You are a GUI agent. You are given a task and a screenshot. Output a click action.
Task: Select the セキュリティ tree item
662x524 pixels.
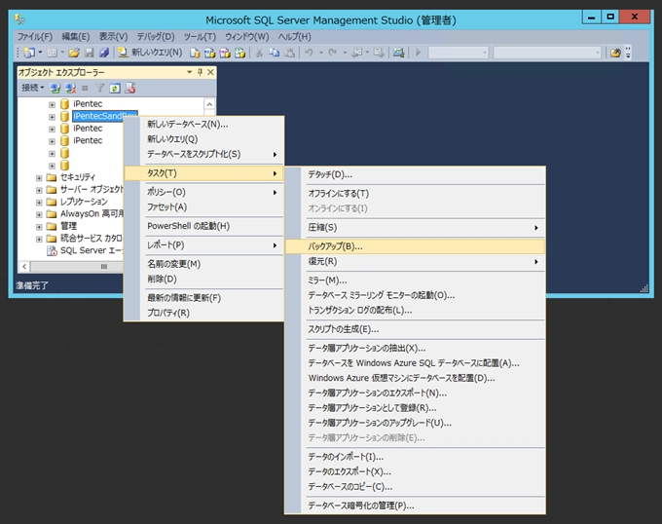pyautogui.click(x=78, y=177)
